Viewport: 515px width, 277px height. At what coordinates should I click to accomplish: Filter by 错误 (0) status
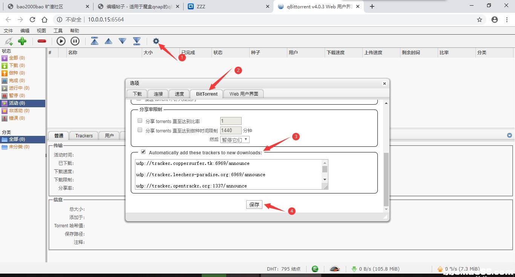coord(23,118)
